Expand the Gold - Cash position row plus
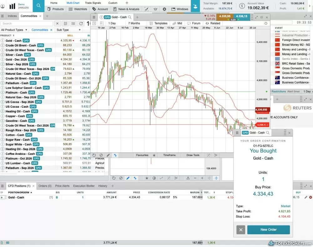The width and height of the screenshot is (313, 247). click(2, 197)
